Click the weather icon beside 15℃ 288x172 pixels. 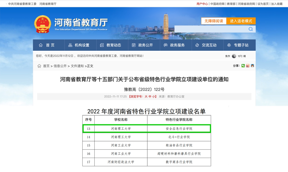234,56
